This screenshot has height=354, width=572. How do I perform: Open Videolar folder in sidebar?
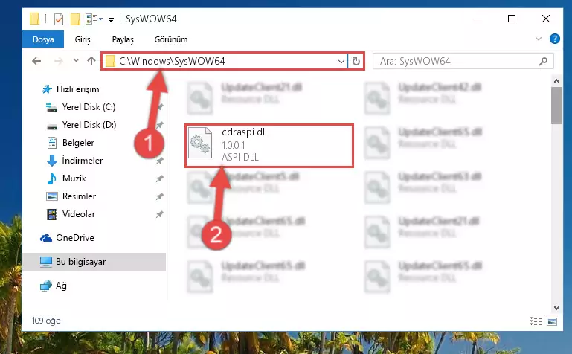pos(78,214)
